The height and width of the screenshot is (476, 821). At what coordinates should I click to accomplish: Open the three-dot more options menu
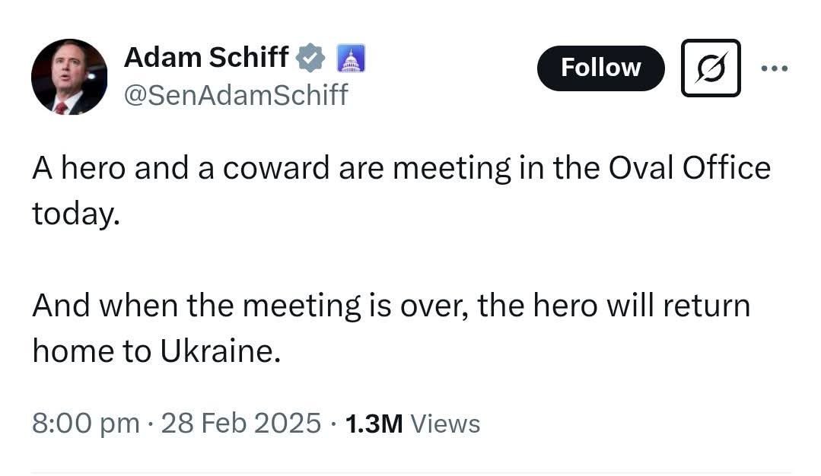coord(775,68)
